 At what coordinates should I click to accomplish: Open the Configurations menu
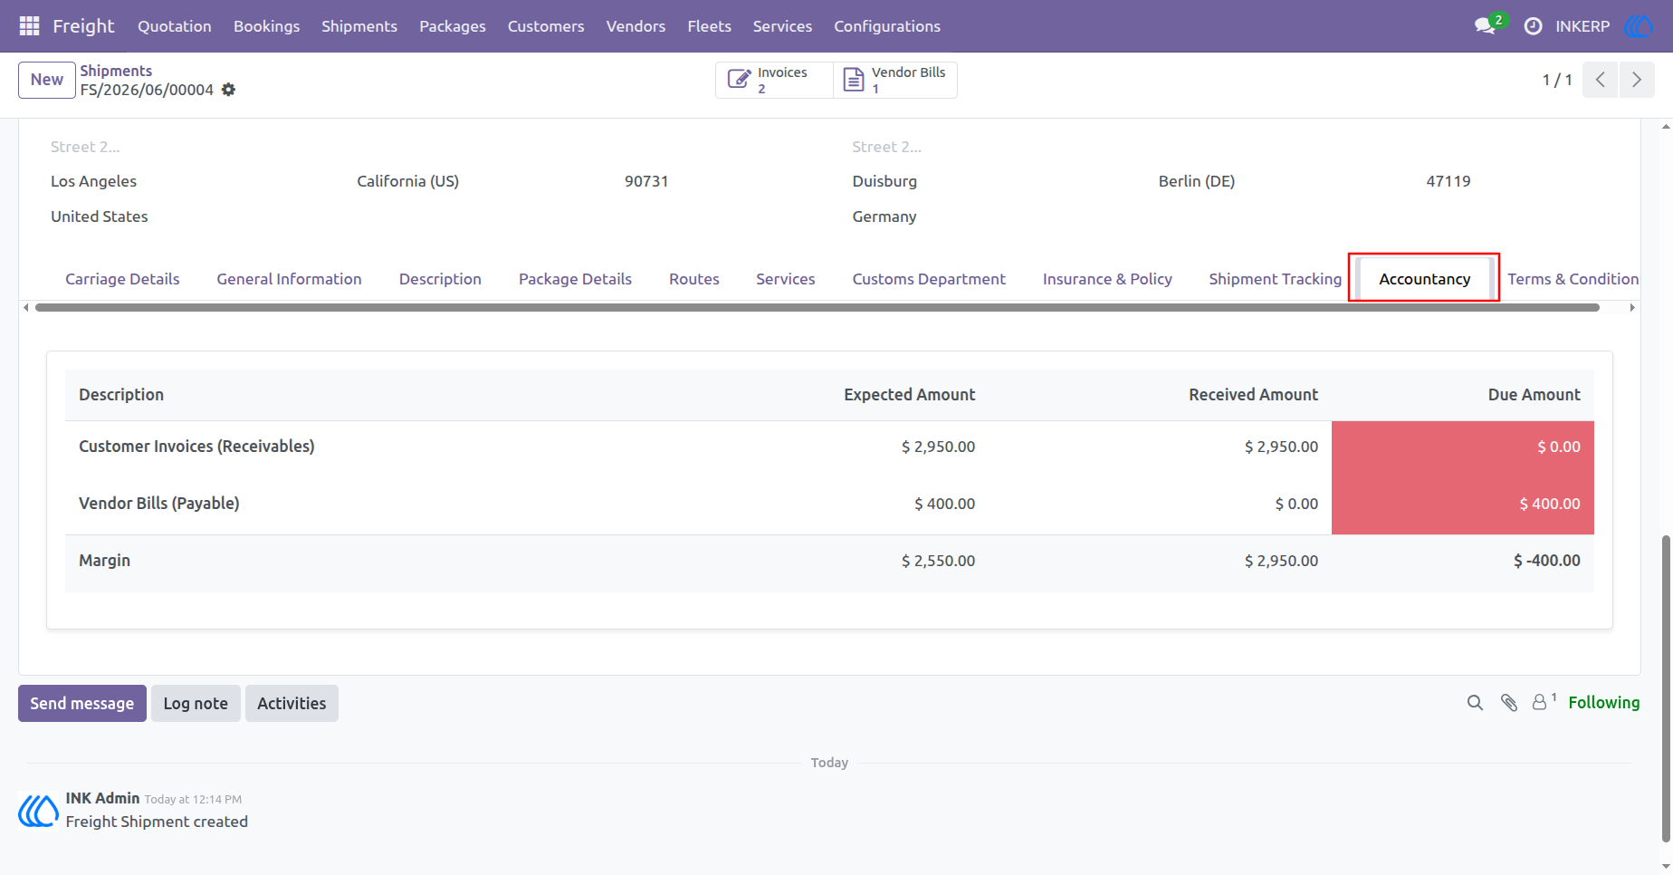[x=887, y=26]
